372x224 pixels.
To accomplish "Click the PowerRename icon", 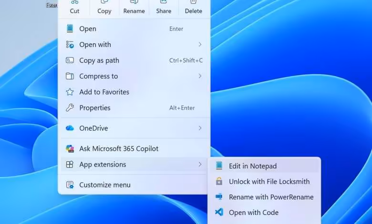I will [219, 197].
